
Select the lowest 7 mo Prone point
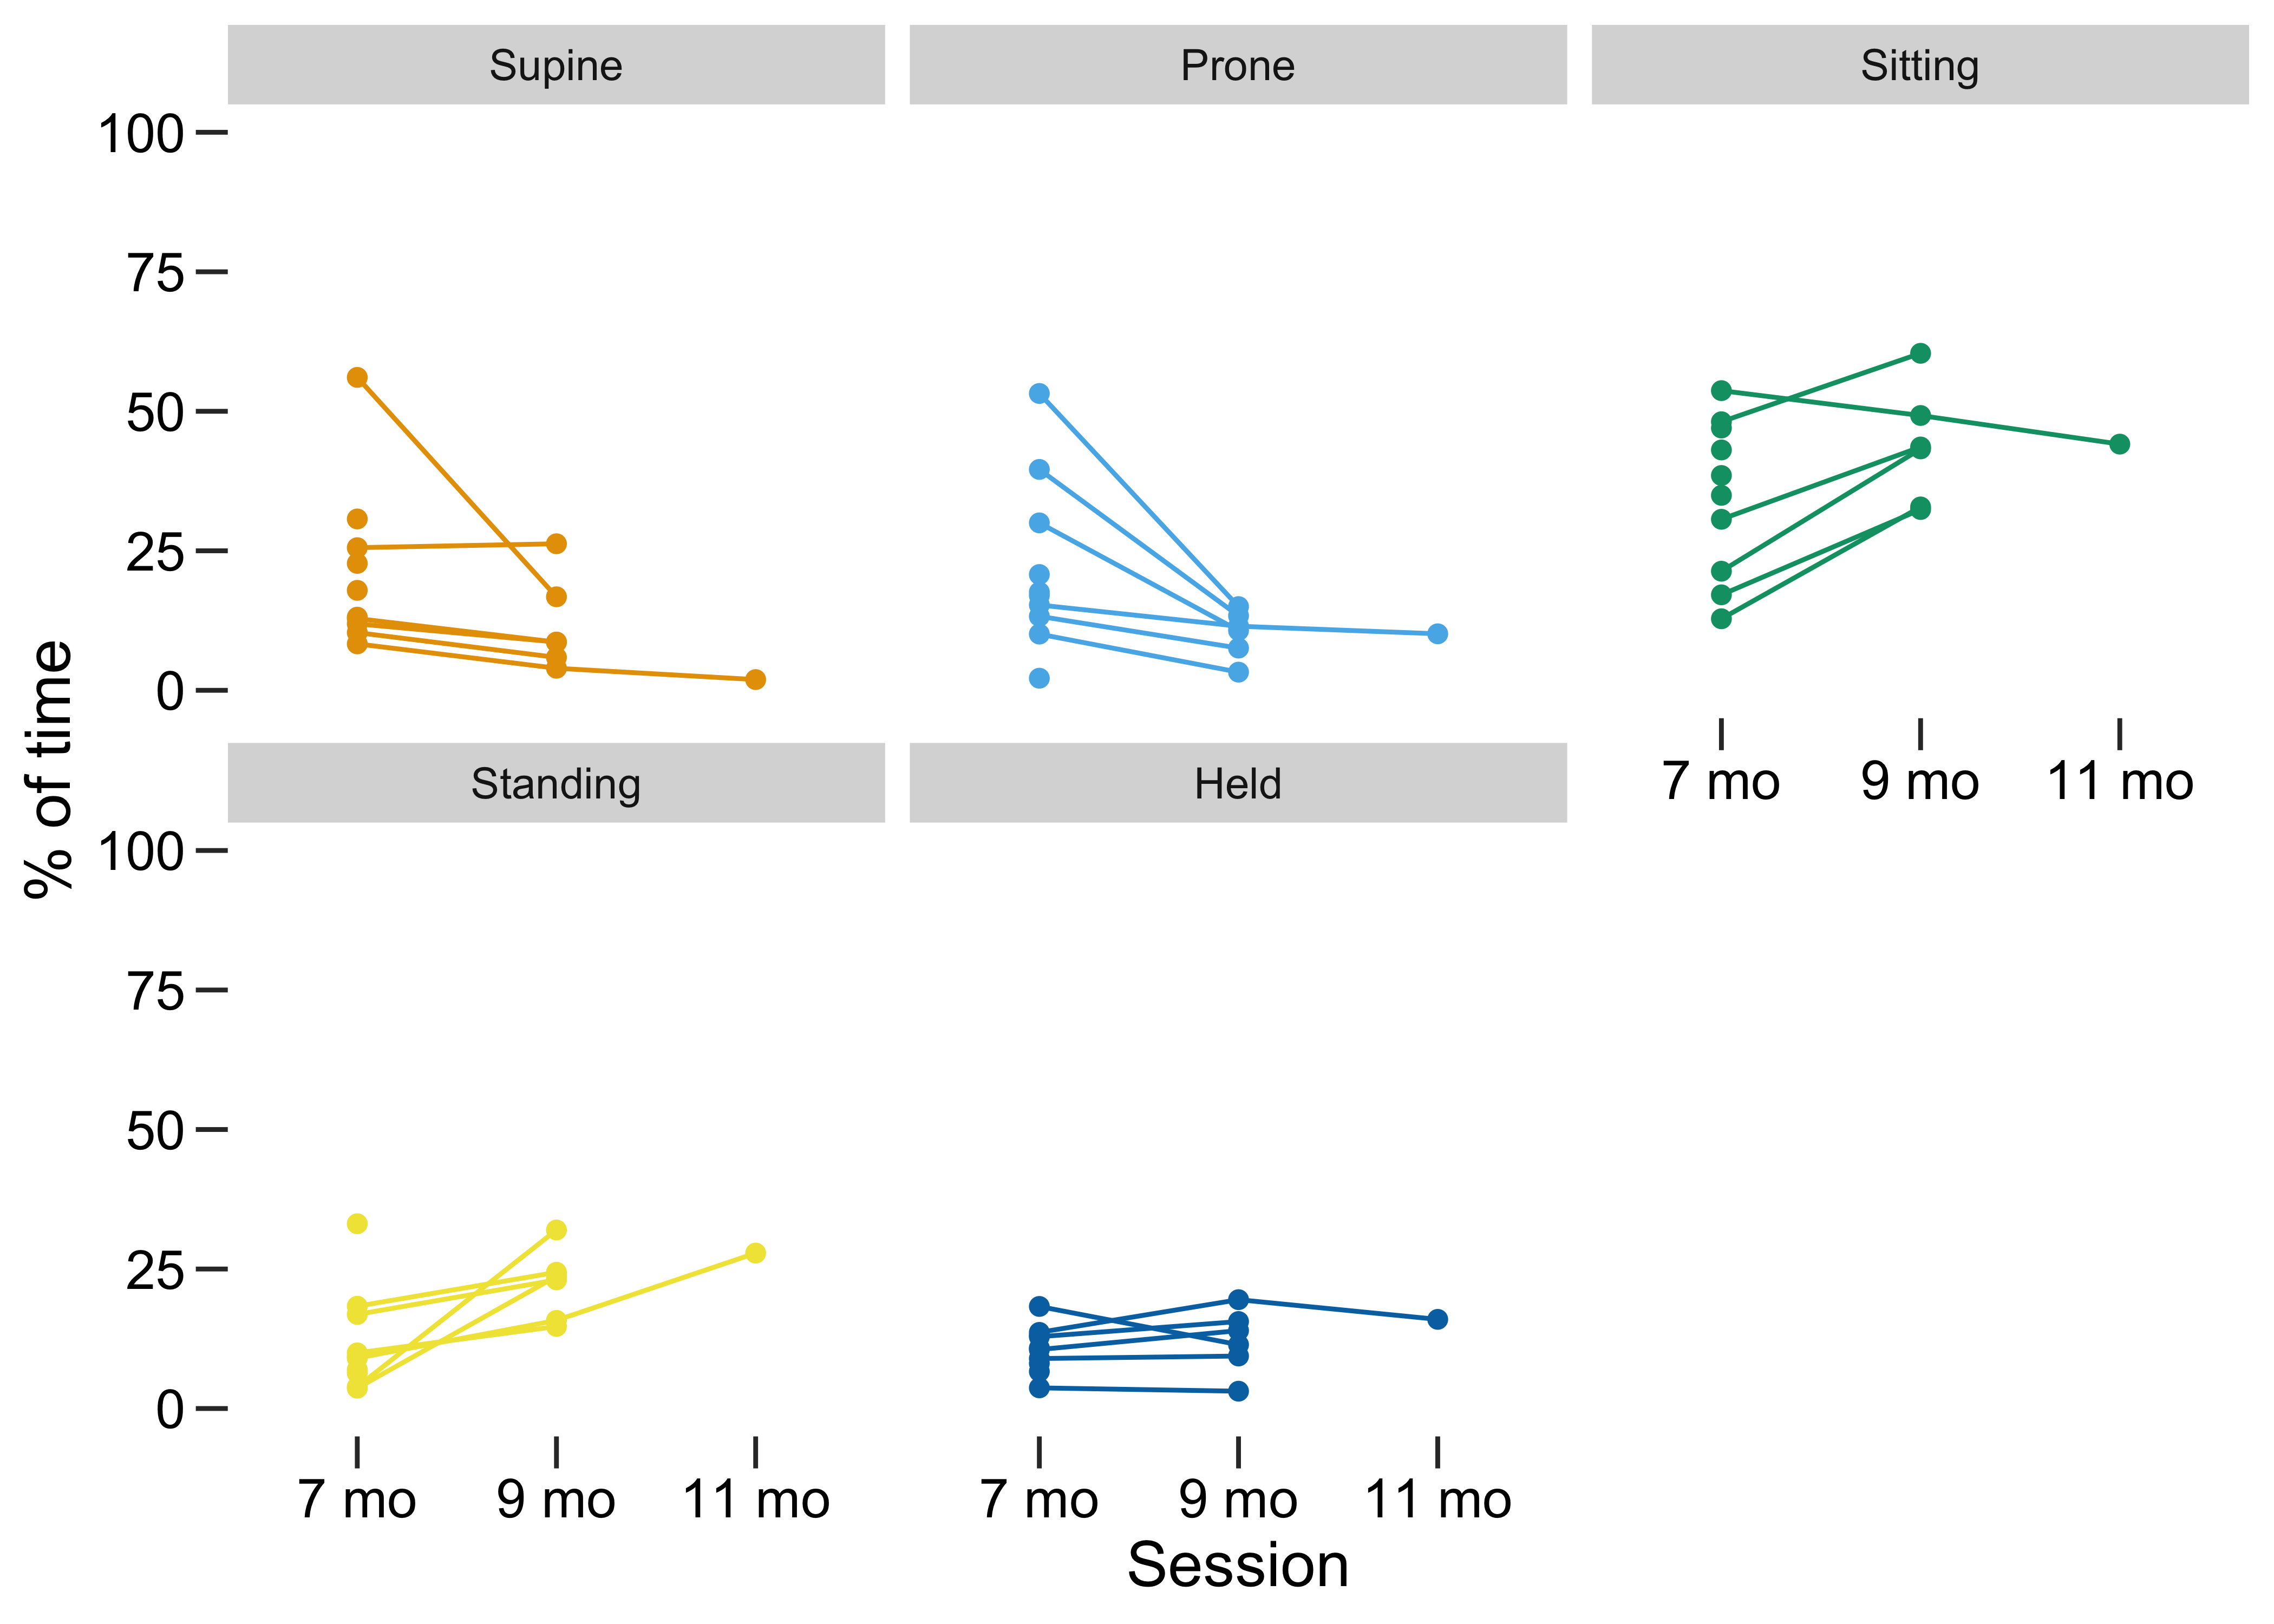(x=1039, y=678)
